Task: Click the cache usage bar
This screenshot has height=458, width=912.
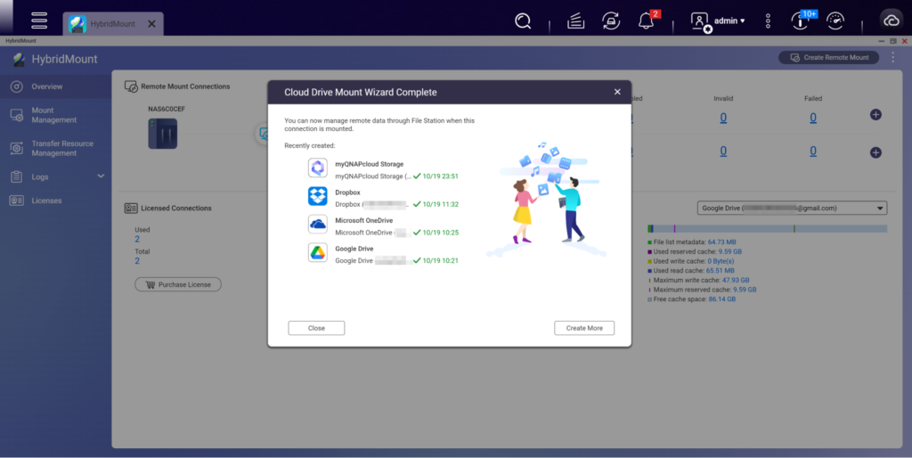Action: pyautogui.click(x=767, y=229)
